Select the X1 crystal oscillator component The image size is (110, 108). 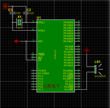[x=19, y=22]
